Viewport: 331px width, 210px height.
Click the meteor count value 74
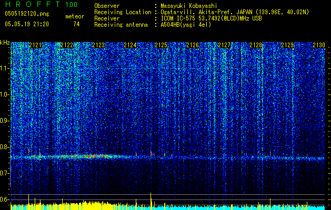(76, 24)
